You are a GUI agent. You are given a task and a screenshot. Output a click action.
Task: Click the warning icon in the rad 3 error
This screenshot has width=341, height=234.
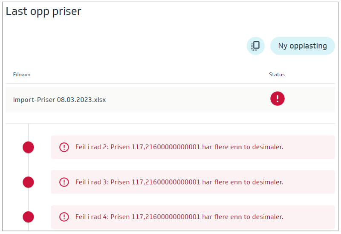(x=64, y=182)
